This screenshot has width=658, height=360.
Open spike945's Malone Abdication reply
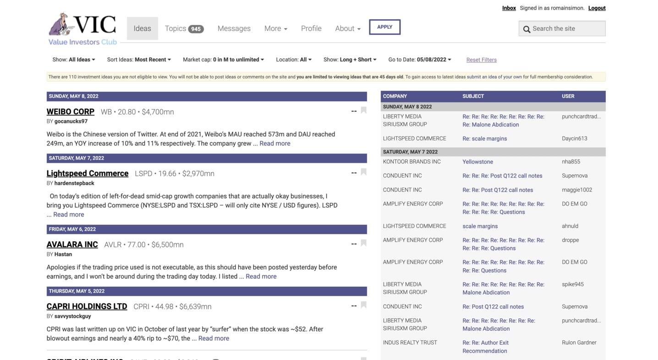503,288
